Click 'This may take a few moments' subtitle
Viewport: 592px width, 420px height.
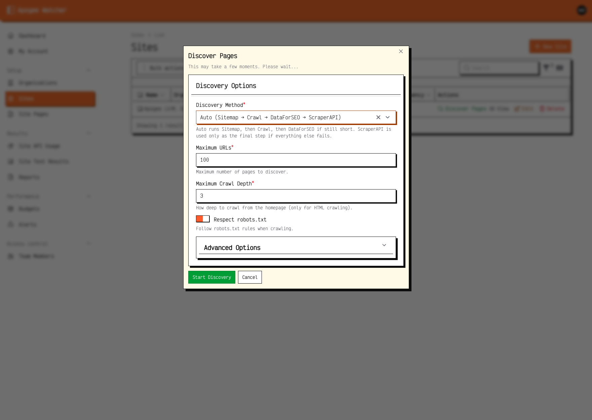[243, 67]
